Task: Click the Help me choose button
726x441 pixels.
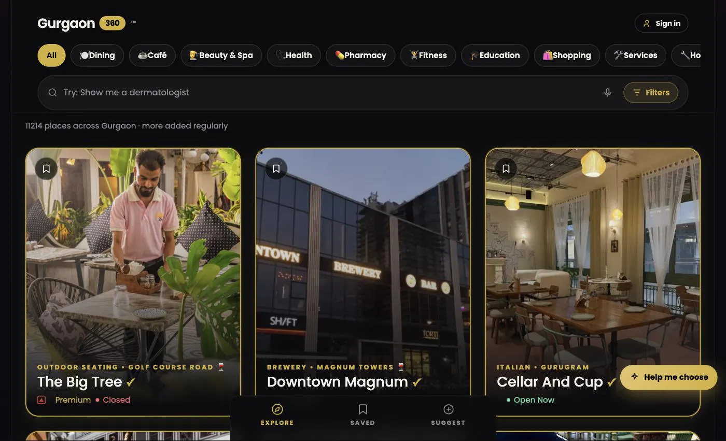Action: [668, 377]
